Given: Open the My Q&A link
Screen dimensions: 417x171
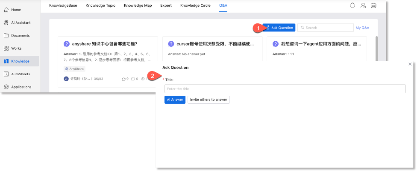Looking at the screenshot, I should (362, 28).
